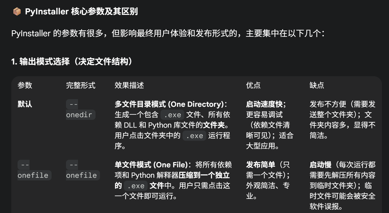This screenshot has width=389, height=213.
Task: Click the bold "默认" cell
Action: [x=25, y=104]
